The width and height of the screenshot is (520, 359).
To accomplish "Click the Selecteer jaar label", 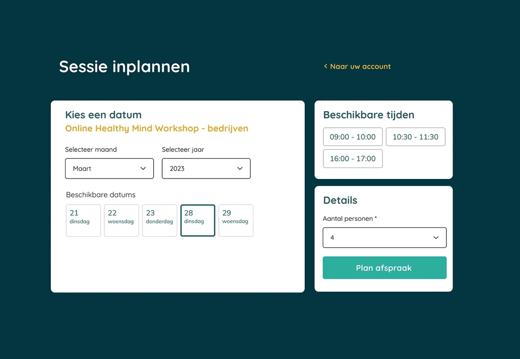I will point(183,150).
